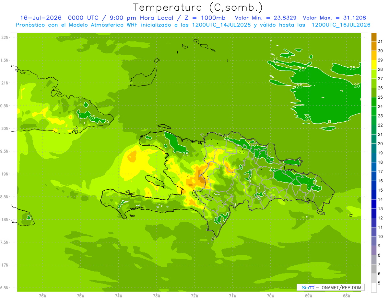The width and height of the screenshot is (389, 300).
Task: Click the '28' value on the color scale
Action: (381, 69)
